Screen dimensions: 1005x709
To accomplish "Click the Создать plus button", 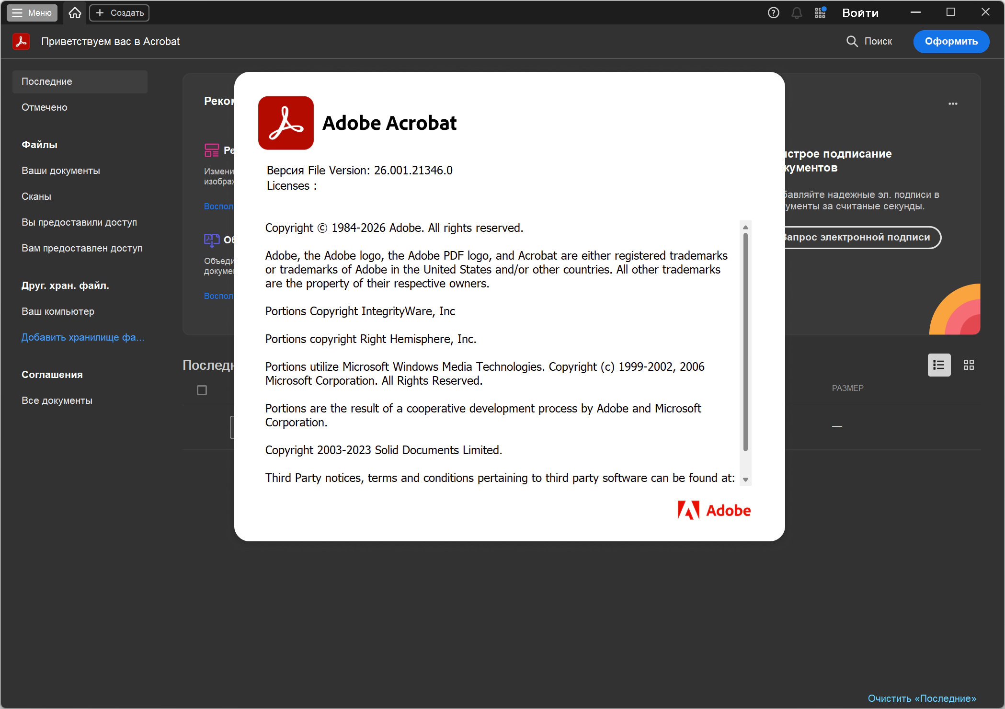I will (119, 13).
